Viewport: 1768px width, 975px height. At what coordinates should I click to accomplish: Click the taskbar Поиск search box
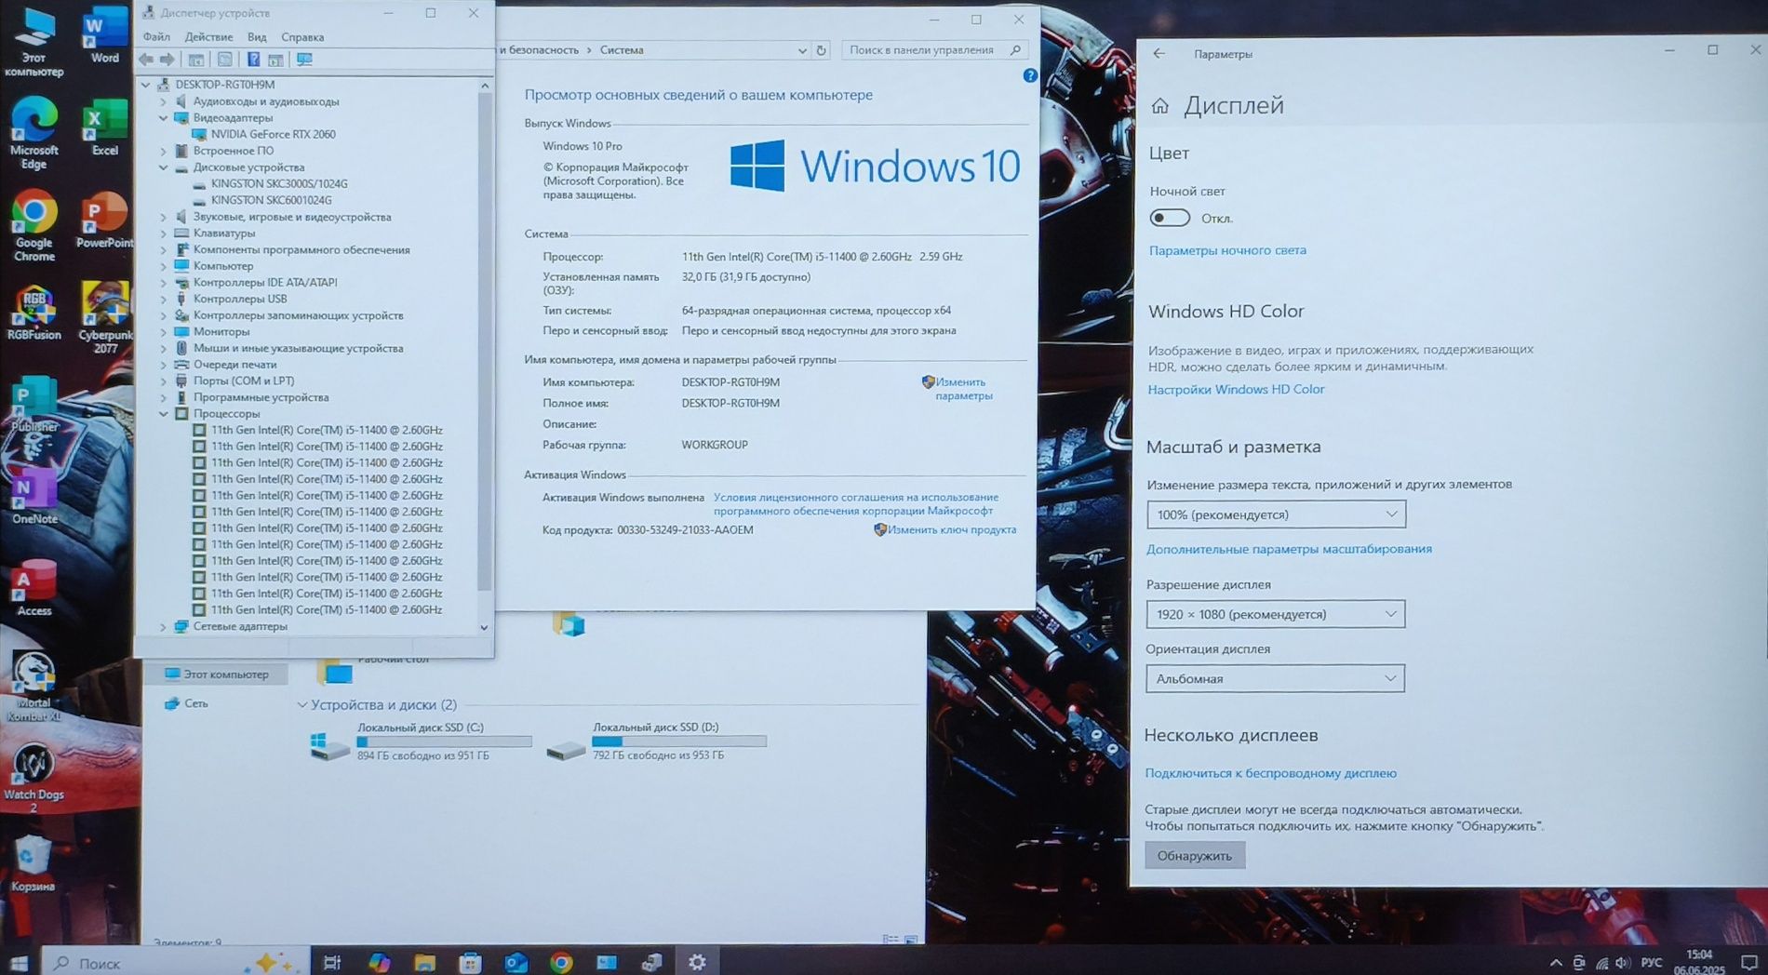(177, 962)
